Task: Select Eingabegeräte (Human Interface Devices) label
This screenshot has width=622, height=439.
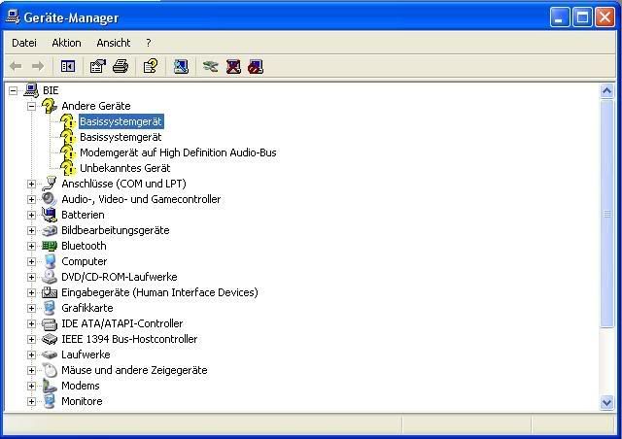Action: pyautogui.click(x=159, y=292)
